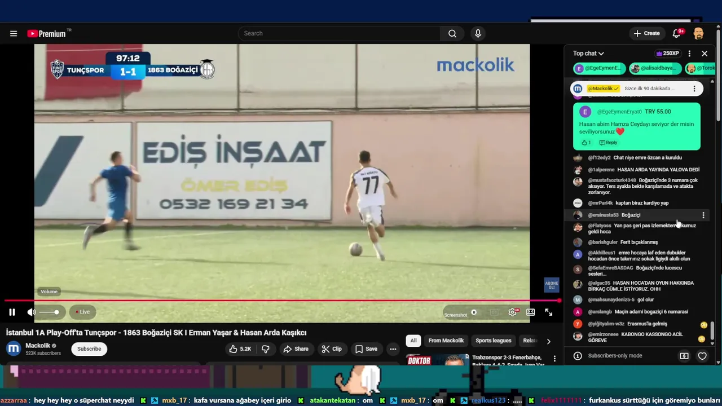The width and height of the screenshot is (722, 406).
Task: Click @f12edy2 chat message
Action: point(637,158)
